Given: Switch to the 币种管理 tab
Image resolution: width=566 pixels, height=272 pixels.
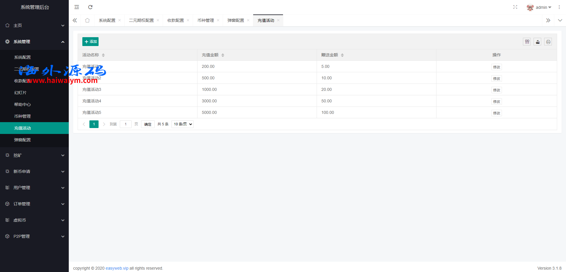Looking at the screenshot, I should click(206, 20).
